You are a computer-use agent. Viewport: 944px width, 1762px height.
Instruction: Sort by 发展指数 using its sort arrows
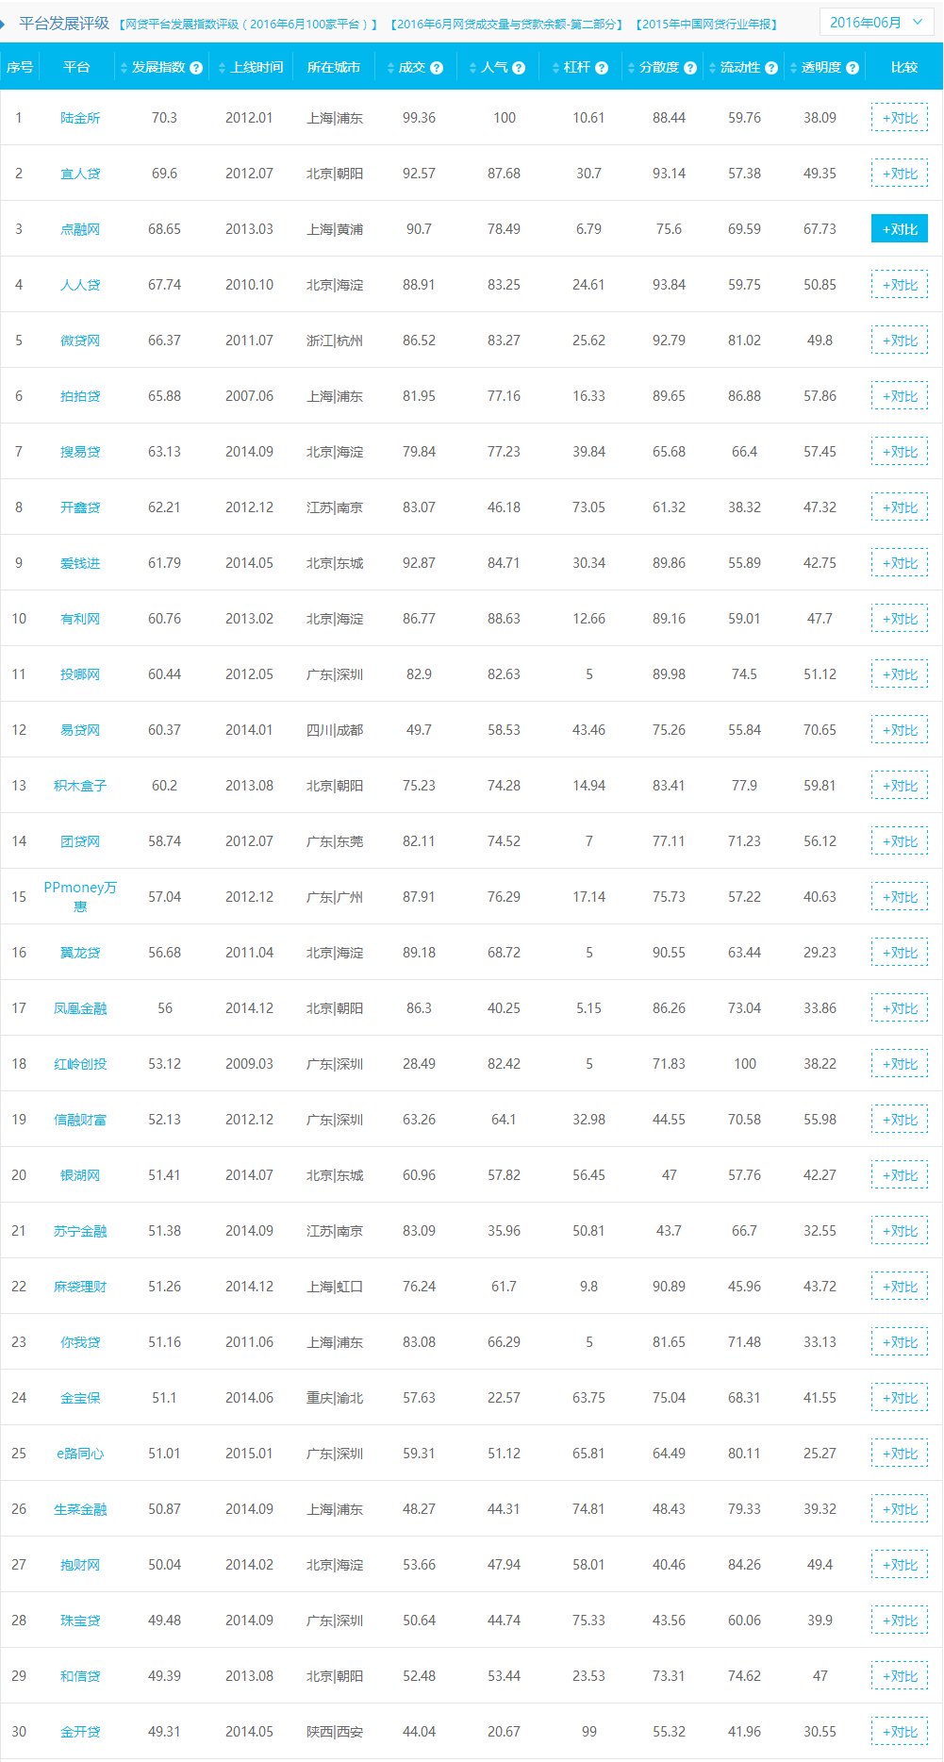124,68
